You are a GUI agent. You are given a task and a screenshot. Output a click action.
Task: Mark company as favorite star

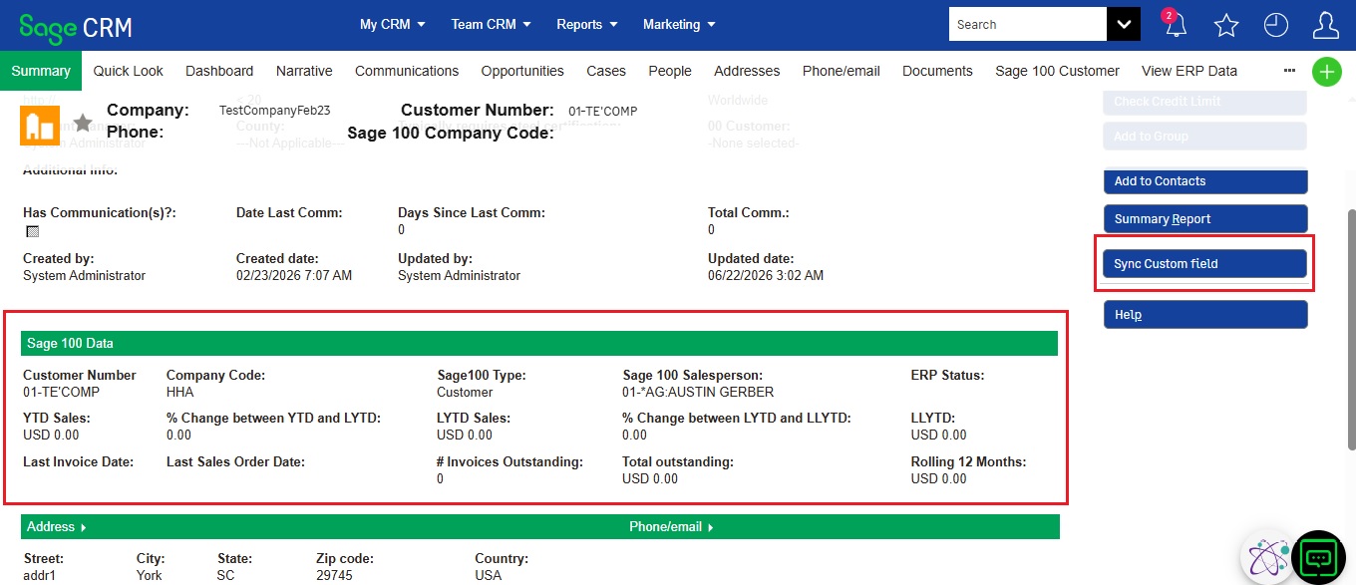[x=83, y=122]
